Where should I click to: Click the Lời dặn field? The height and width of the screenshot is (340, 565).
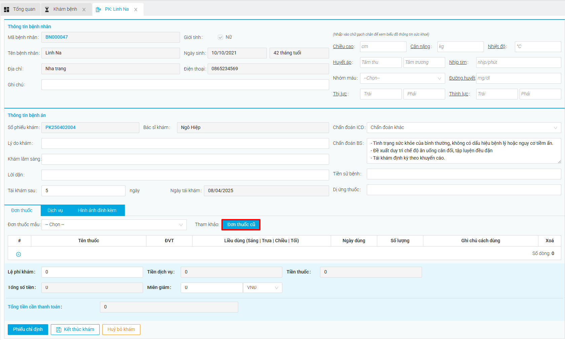coord(185,175)
